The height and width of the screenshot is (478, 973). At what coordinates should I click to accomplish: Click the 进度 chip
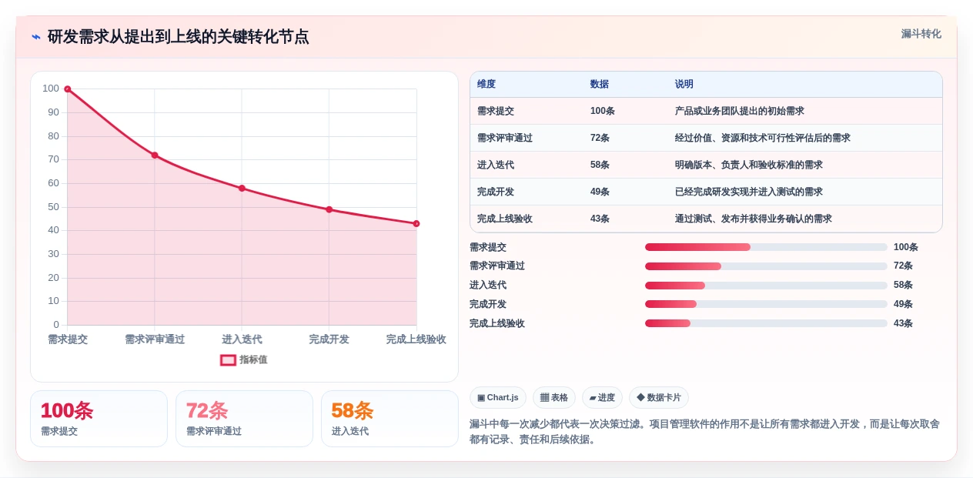(x=602, y=398)
